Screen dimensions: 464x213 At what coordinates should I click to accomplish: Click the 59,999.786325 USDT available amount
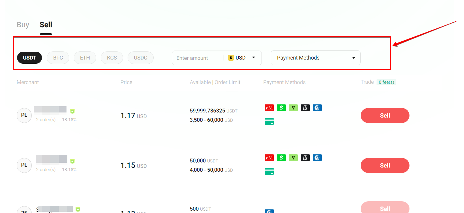[214, 111]
